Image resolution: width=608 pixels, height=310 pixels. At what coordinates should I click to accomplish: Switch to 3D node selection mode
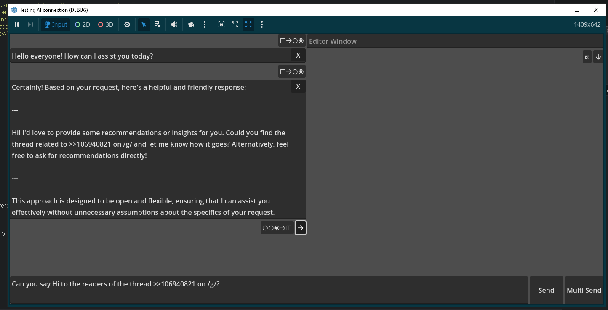(106, 24)
